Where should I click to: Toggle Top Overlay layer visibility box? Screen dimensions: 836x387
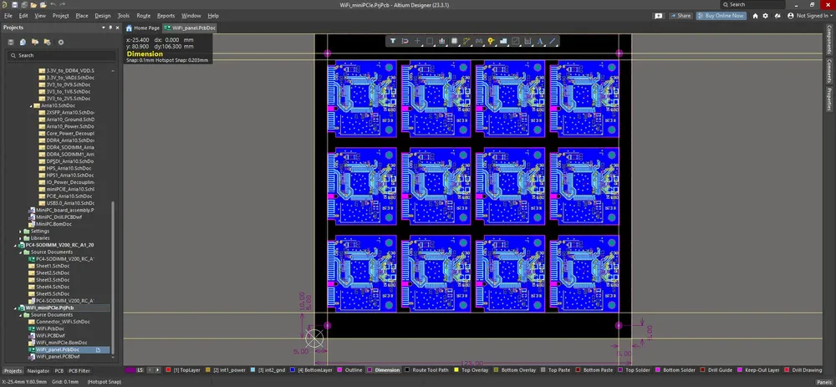click(456, 370)
